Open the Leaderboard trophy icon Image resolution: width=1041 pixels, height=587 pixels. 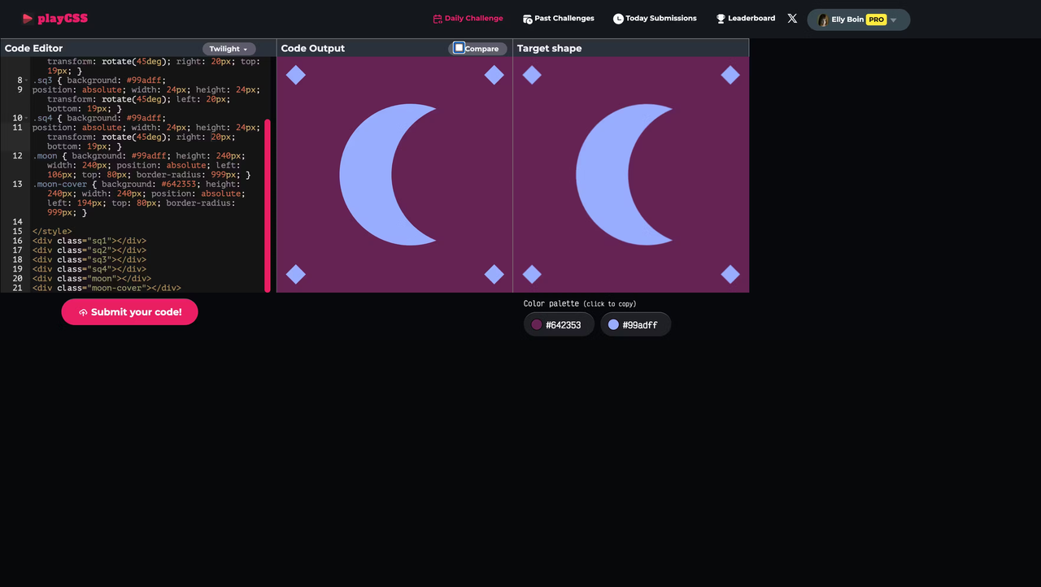pos(719,18)
